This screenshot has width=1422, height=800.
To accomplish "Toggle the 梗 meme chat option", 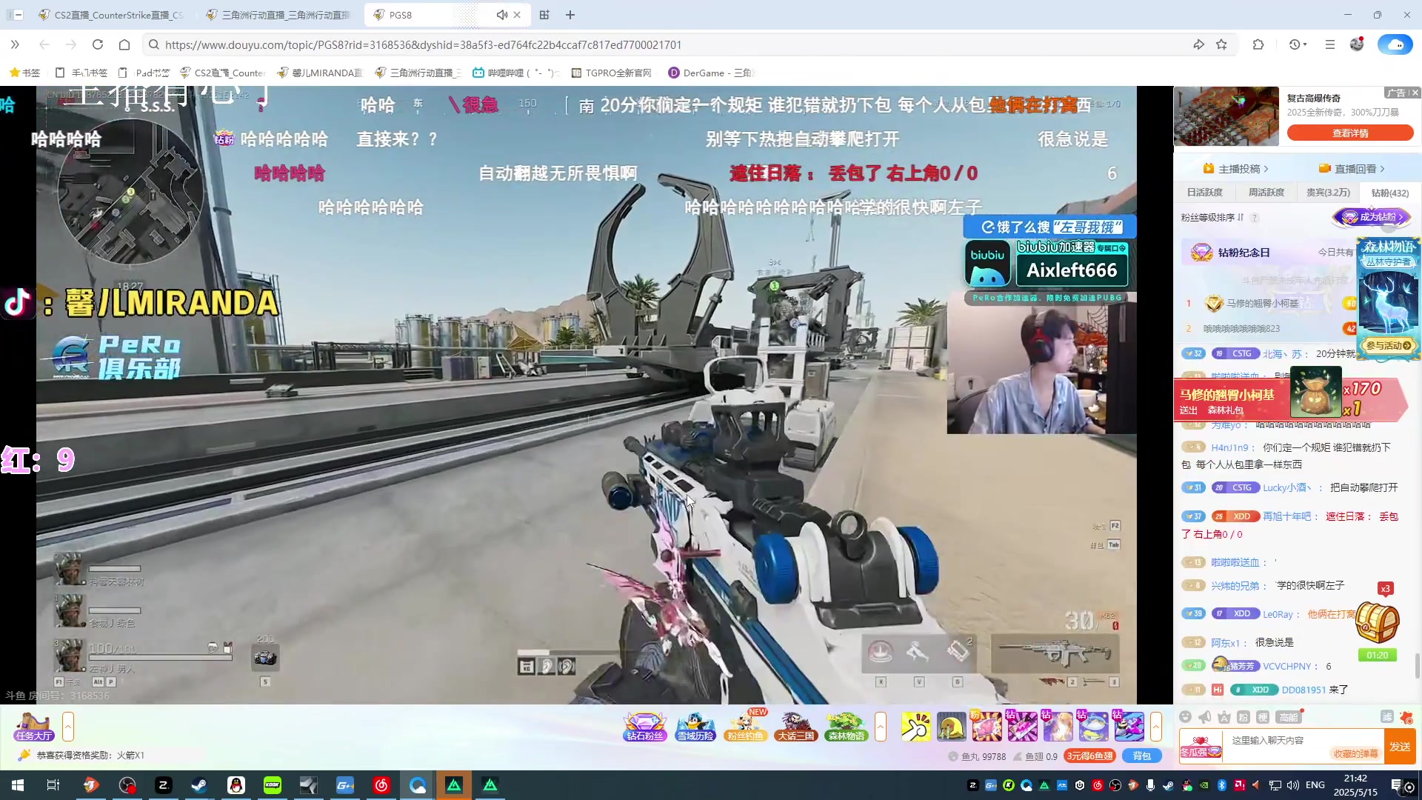I will tap(1263, 717).
